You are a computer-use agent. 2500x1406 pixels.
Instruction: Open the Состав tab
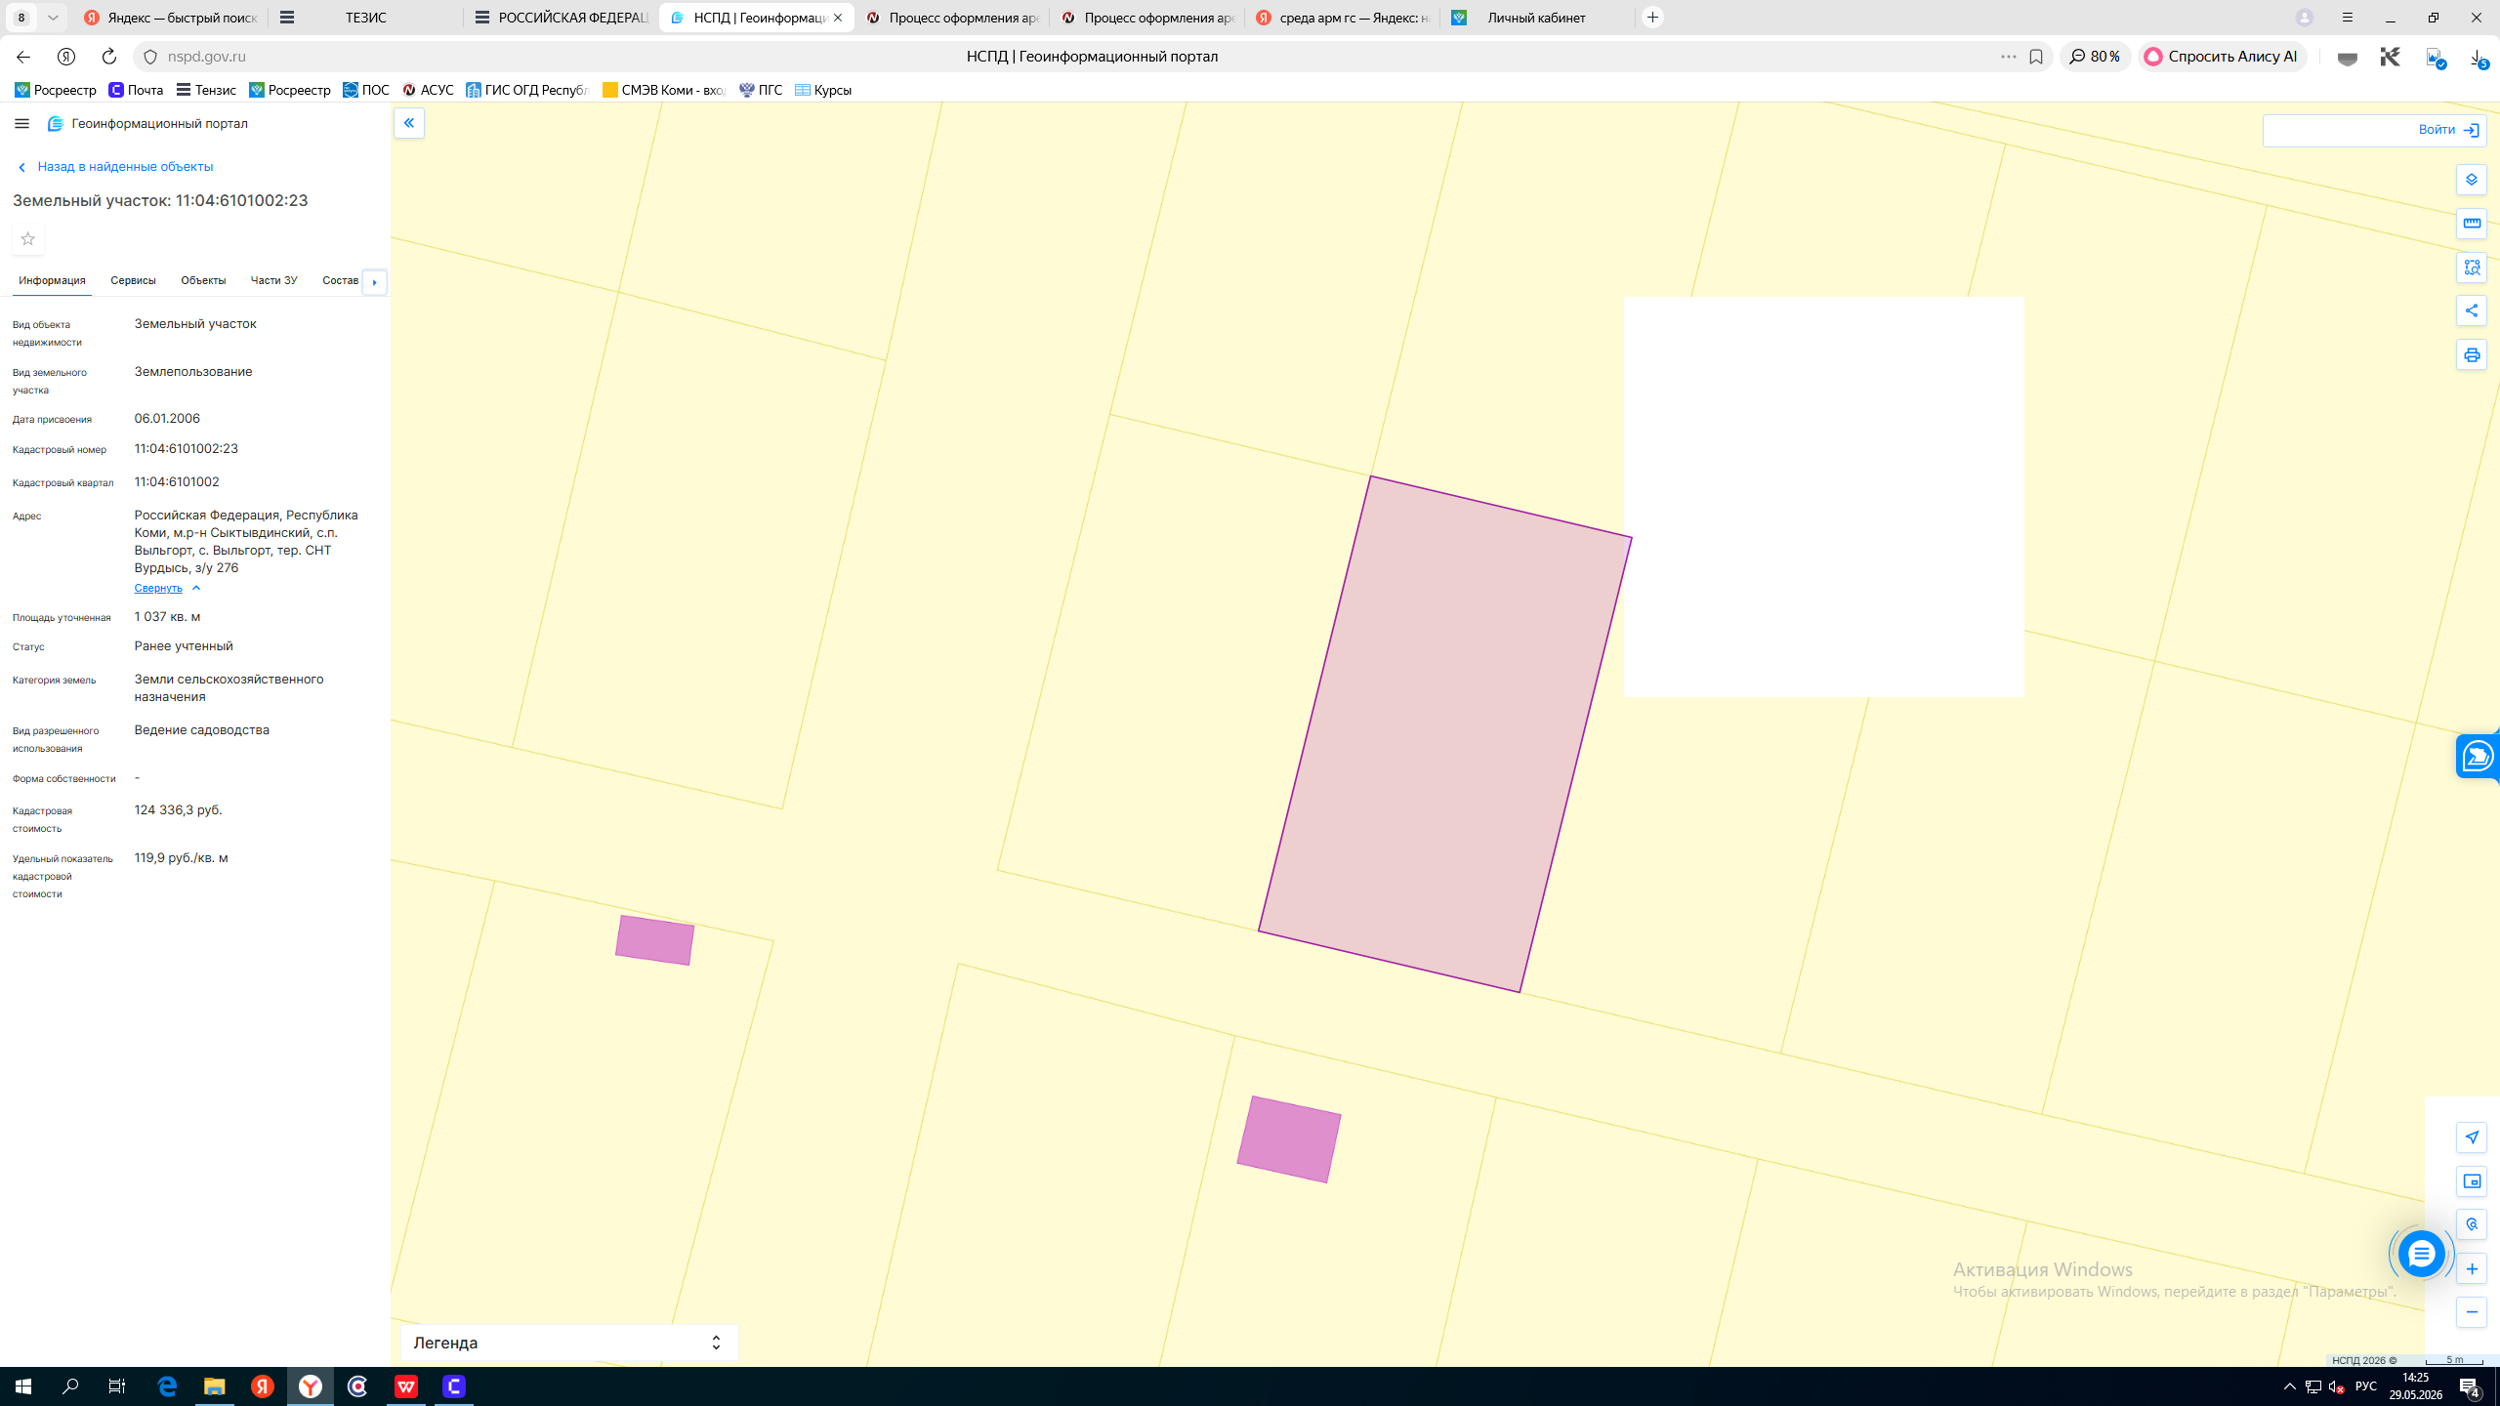[x=341, y=281]
